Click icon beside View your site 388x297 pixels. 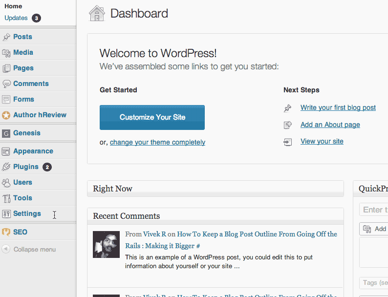tap(287, 142)
